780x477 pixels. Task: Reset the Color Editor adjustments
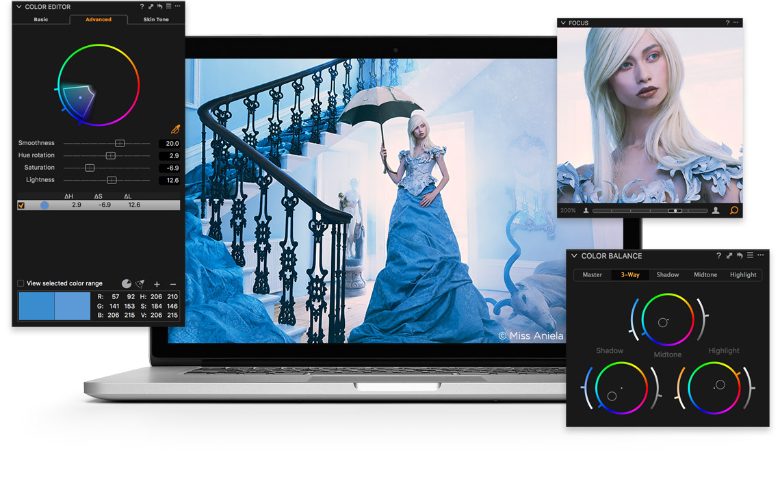(x=159, y=6)
